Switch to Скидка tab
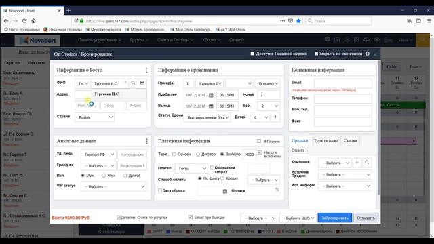The width and height of the screenshot is (434, 244). (x=350, y=140)
